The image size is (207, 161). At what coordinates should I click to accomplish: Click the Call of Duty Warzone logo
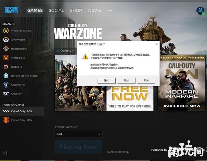click(78, 31)
